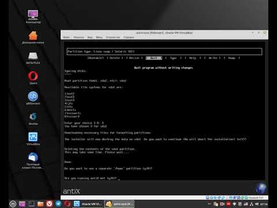Select the Type option in cfdisk
Image resolution: width=277 pixels, height=208 pixels.
point(173,58)
